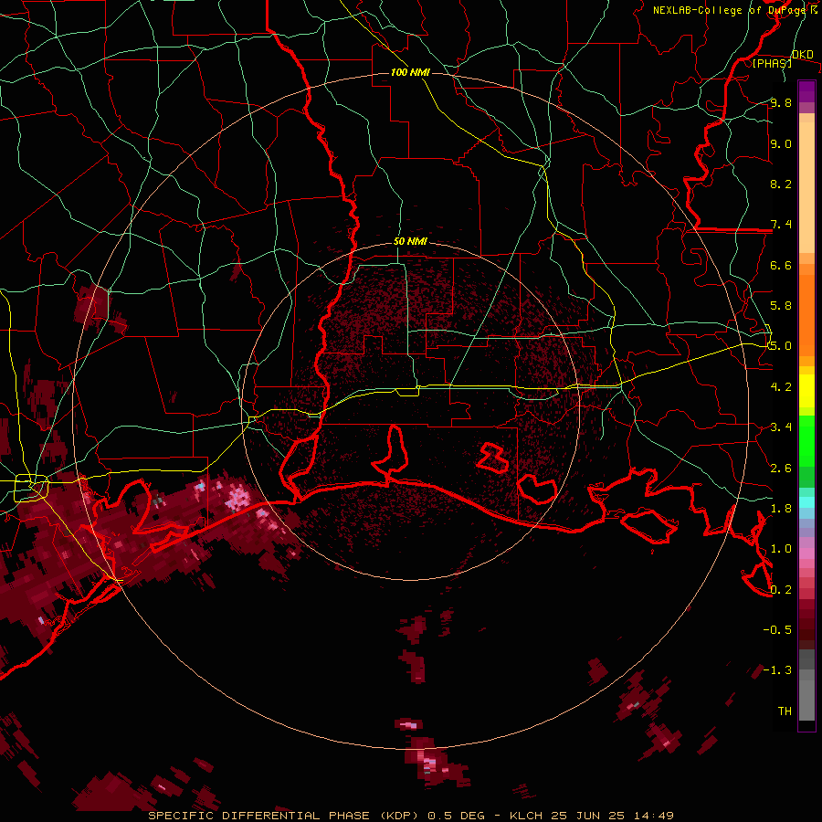This screenshot has height=822, width=822.
Task: Click the "DKD" product code label
Action: [802, 55]
